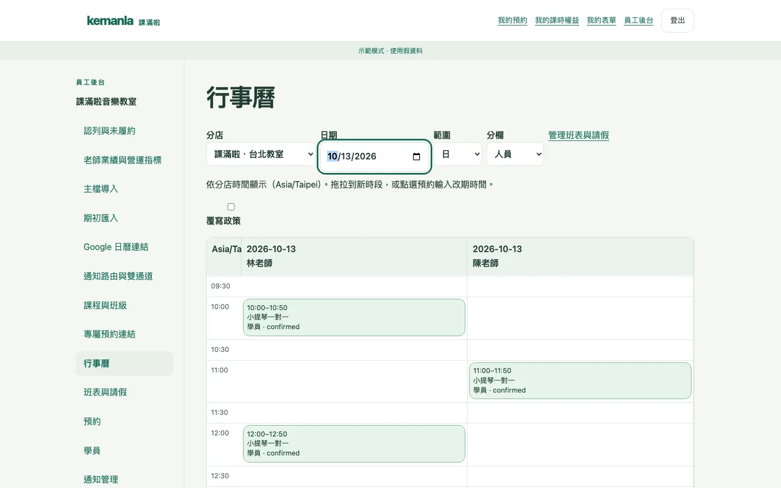781x488 pixels.
Task: Open 通知管理 sidebar item
Action: [x=124, y=479]
